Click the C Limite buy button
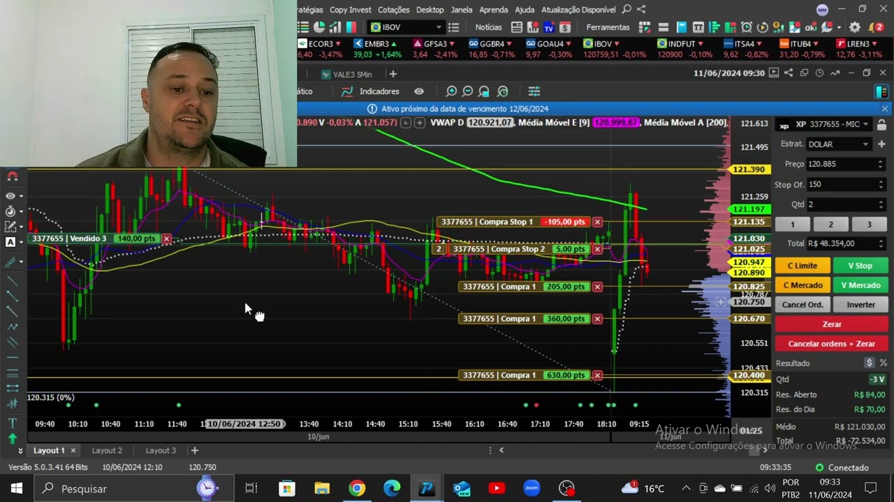The height and width of the screenshot is (502, 894). tap(803, 266)
